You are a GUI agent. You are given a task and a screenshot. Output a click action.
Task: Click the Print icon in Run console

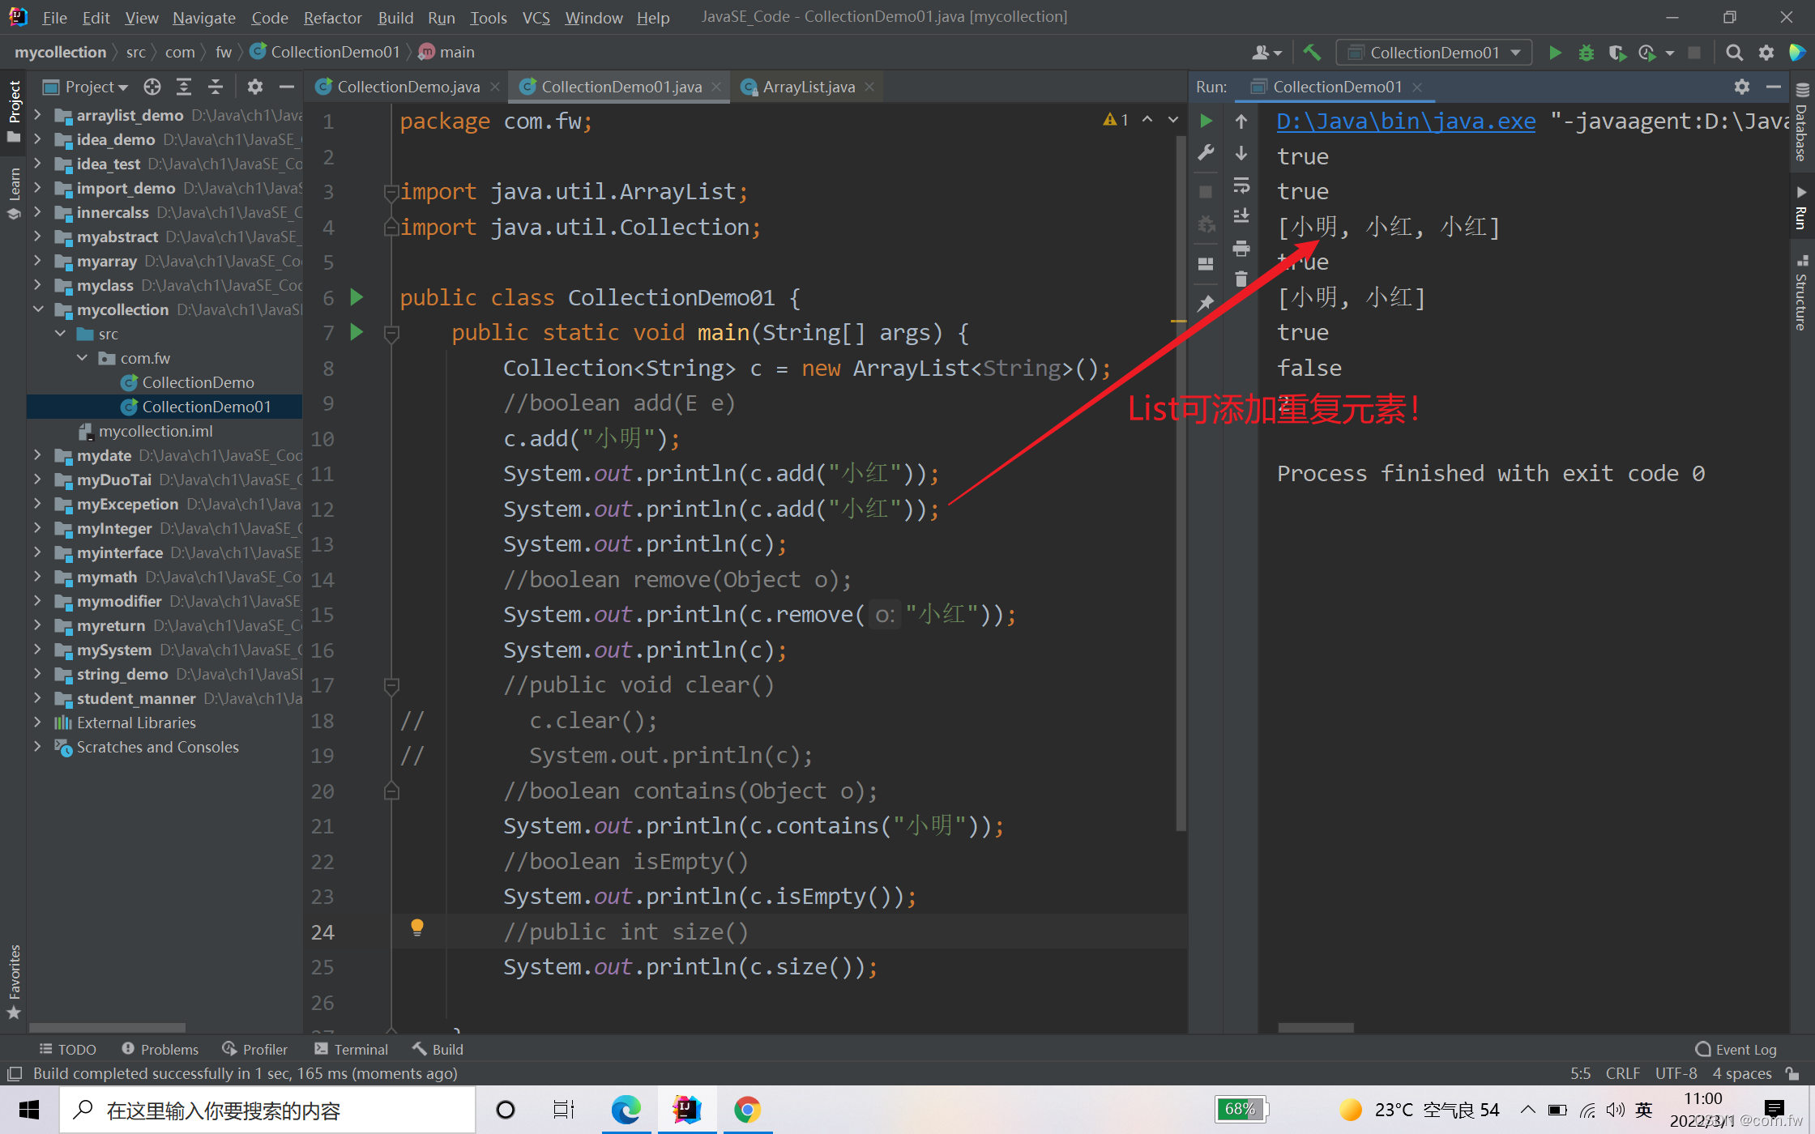pos(1241,248)
